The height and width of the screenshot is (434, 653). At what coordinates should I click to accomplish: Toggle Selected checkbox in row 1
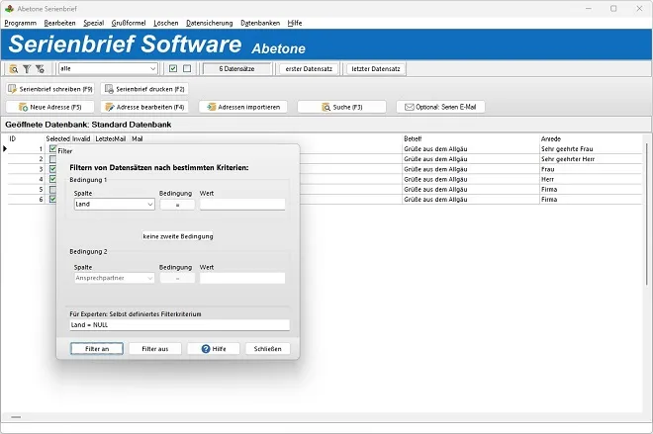tap(52, 148)
